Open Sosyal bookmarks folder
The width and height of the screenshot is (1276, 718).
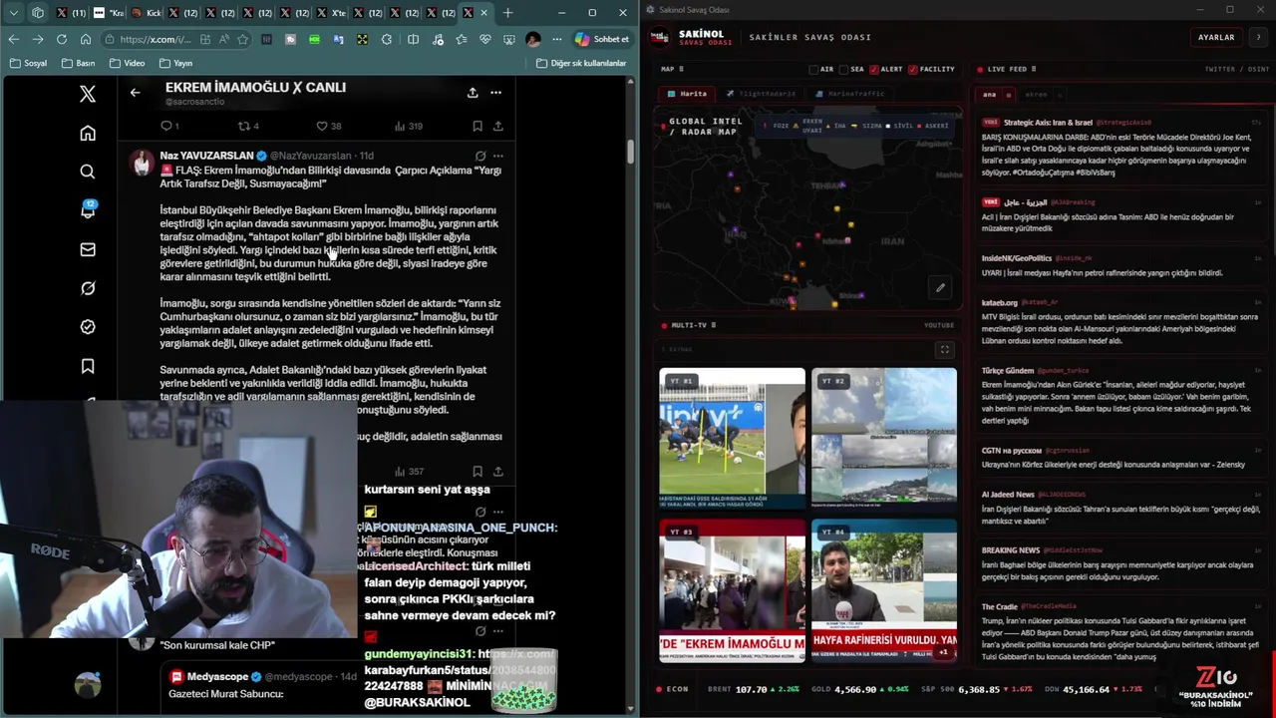[28, 63]
